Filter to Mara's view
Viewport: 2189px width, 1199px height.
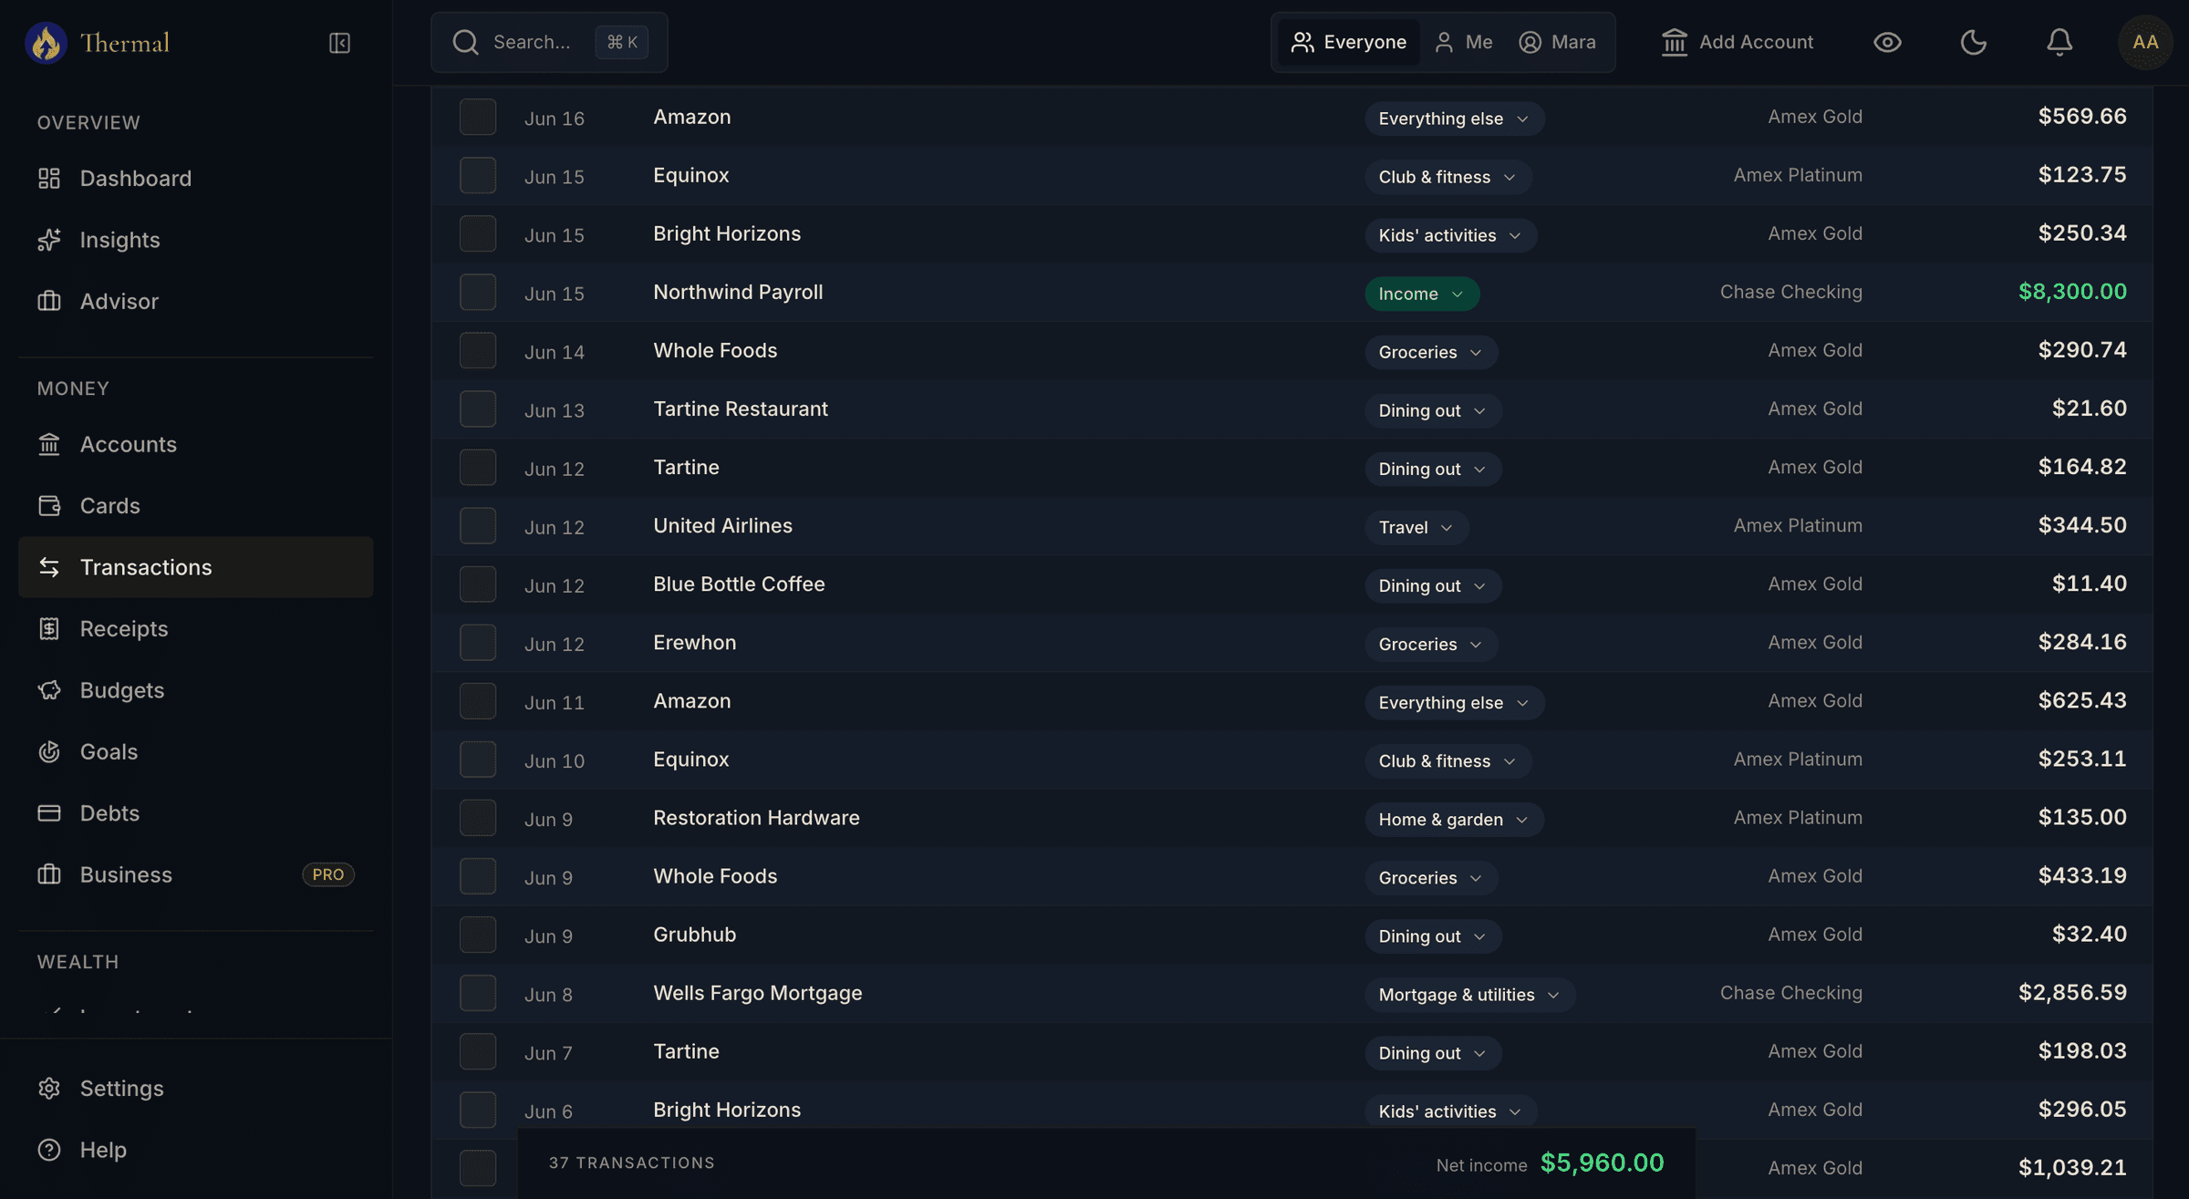1557,42
